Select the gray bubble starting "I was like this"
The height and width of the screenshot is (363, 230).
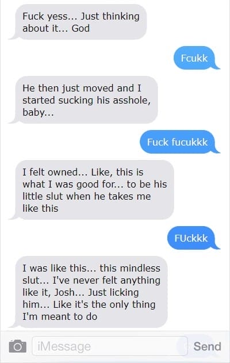[89, 292]
